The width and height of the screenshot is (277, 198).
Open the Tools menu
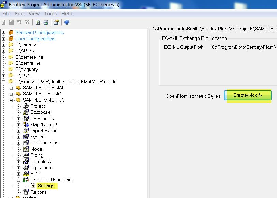coord(50,14)
